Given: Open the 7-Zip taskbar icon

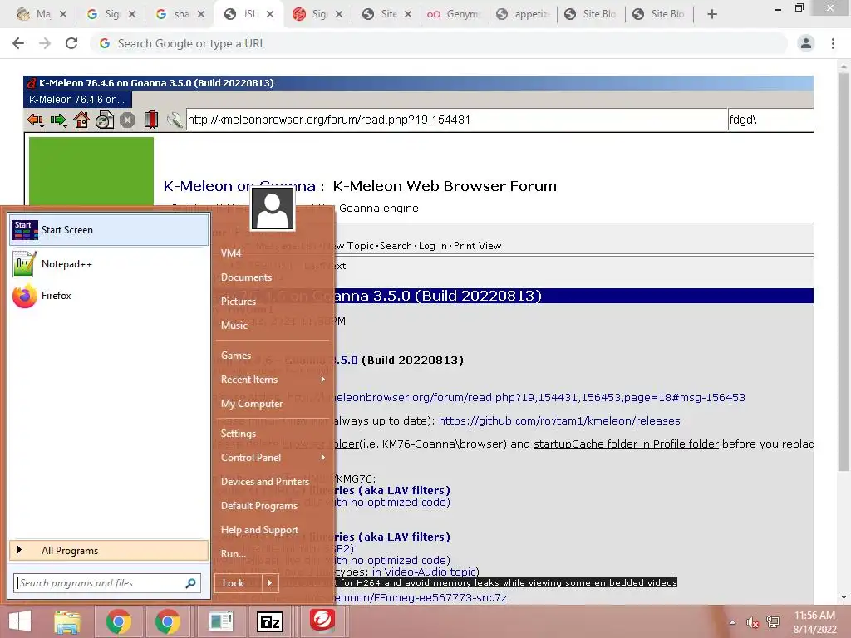Looking at the screenshot, I should pyautogui.click(x=270, y=621).
